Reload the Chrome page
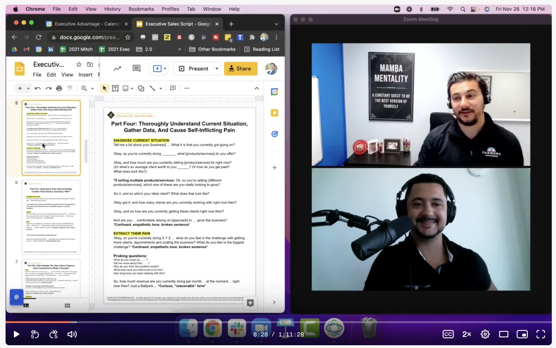 click(x=38, y=37)
